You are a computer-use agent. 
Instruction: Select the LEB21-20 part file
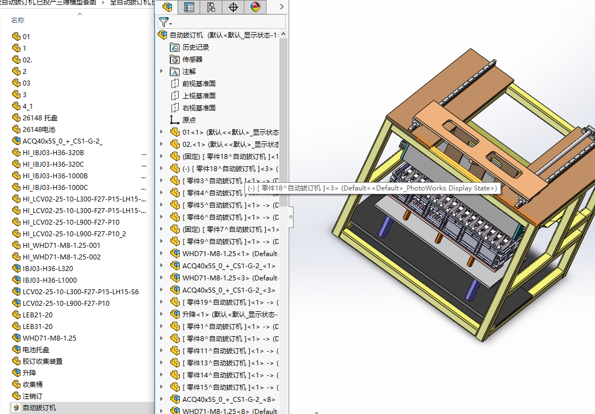pyautogui.click(x=32, y=315)
